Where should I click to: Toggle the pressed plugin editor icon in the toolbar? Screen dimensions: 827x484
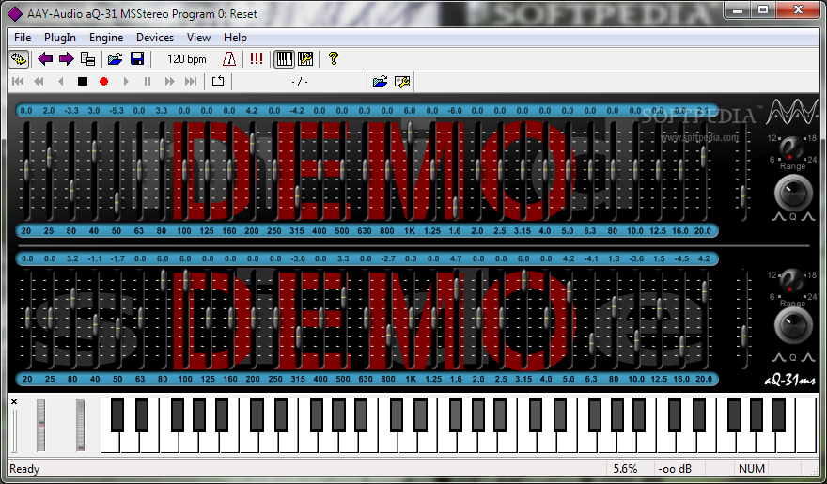pos(19,58)
